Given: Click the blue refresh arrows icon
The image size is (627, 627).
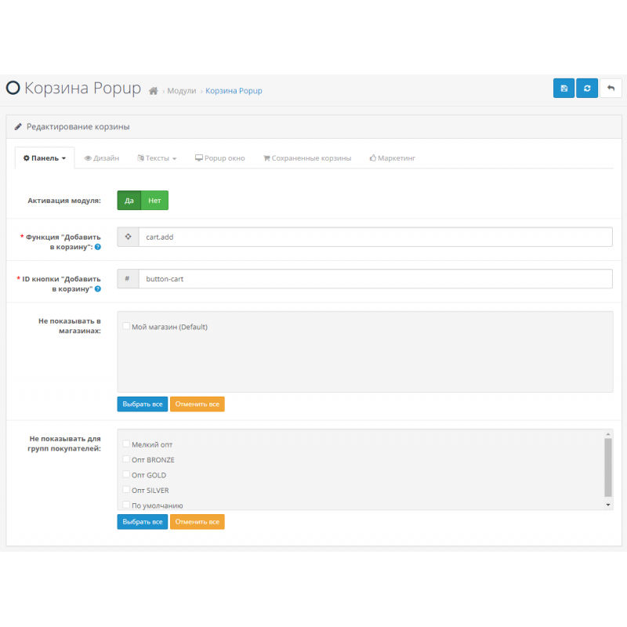Looking at the screenshot, I should (x=587, y=89).
